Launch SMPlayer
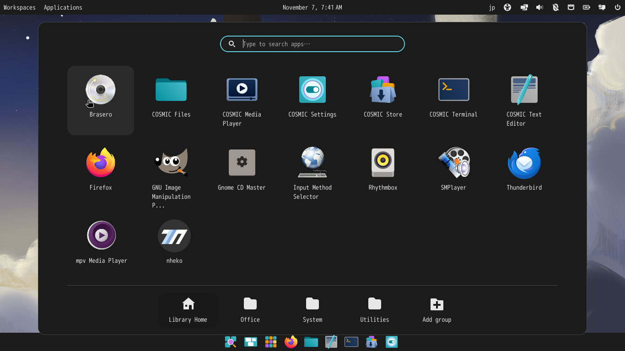The width and height of the screenshot is (625, 351). coord(453,163)
